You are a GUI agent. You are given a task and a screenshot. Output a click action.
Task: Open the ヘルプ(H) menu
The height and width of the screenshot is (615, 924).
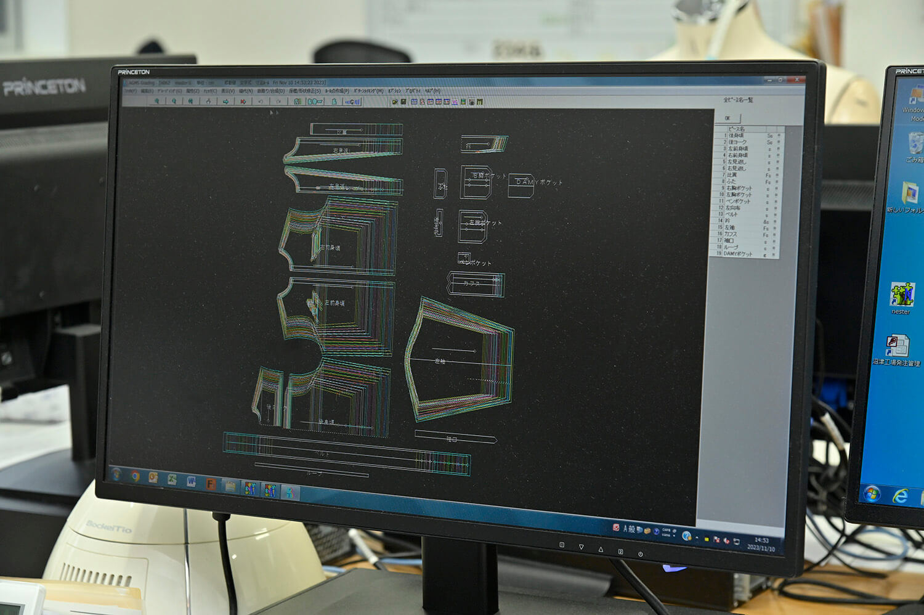point(432,91)
